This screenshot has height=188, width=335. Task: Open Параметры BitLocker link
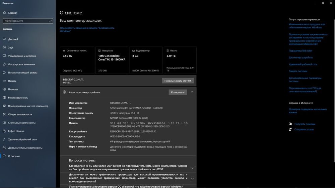coord(300,51)
